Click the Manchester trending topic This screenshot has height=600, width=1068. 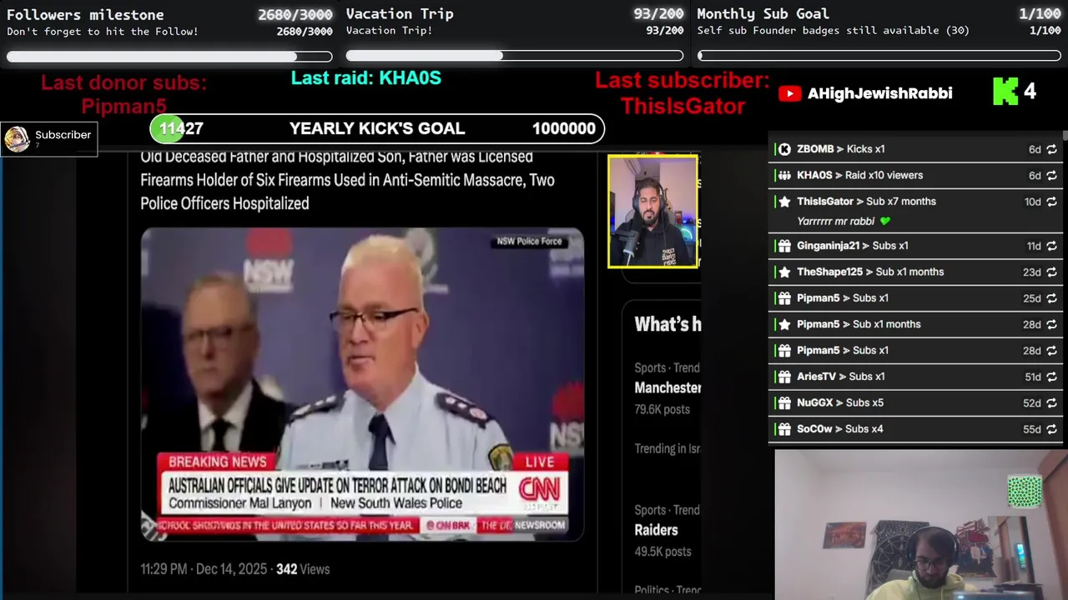[667, 387]
